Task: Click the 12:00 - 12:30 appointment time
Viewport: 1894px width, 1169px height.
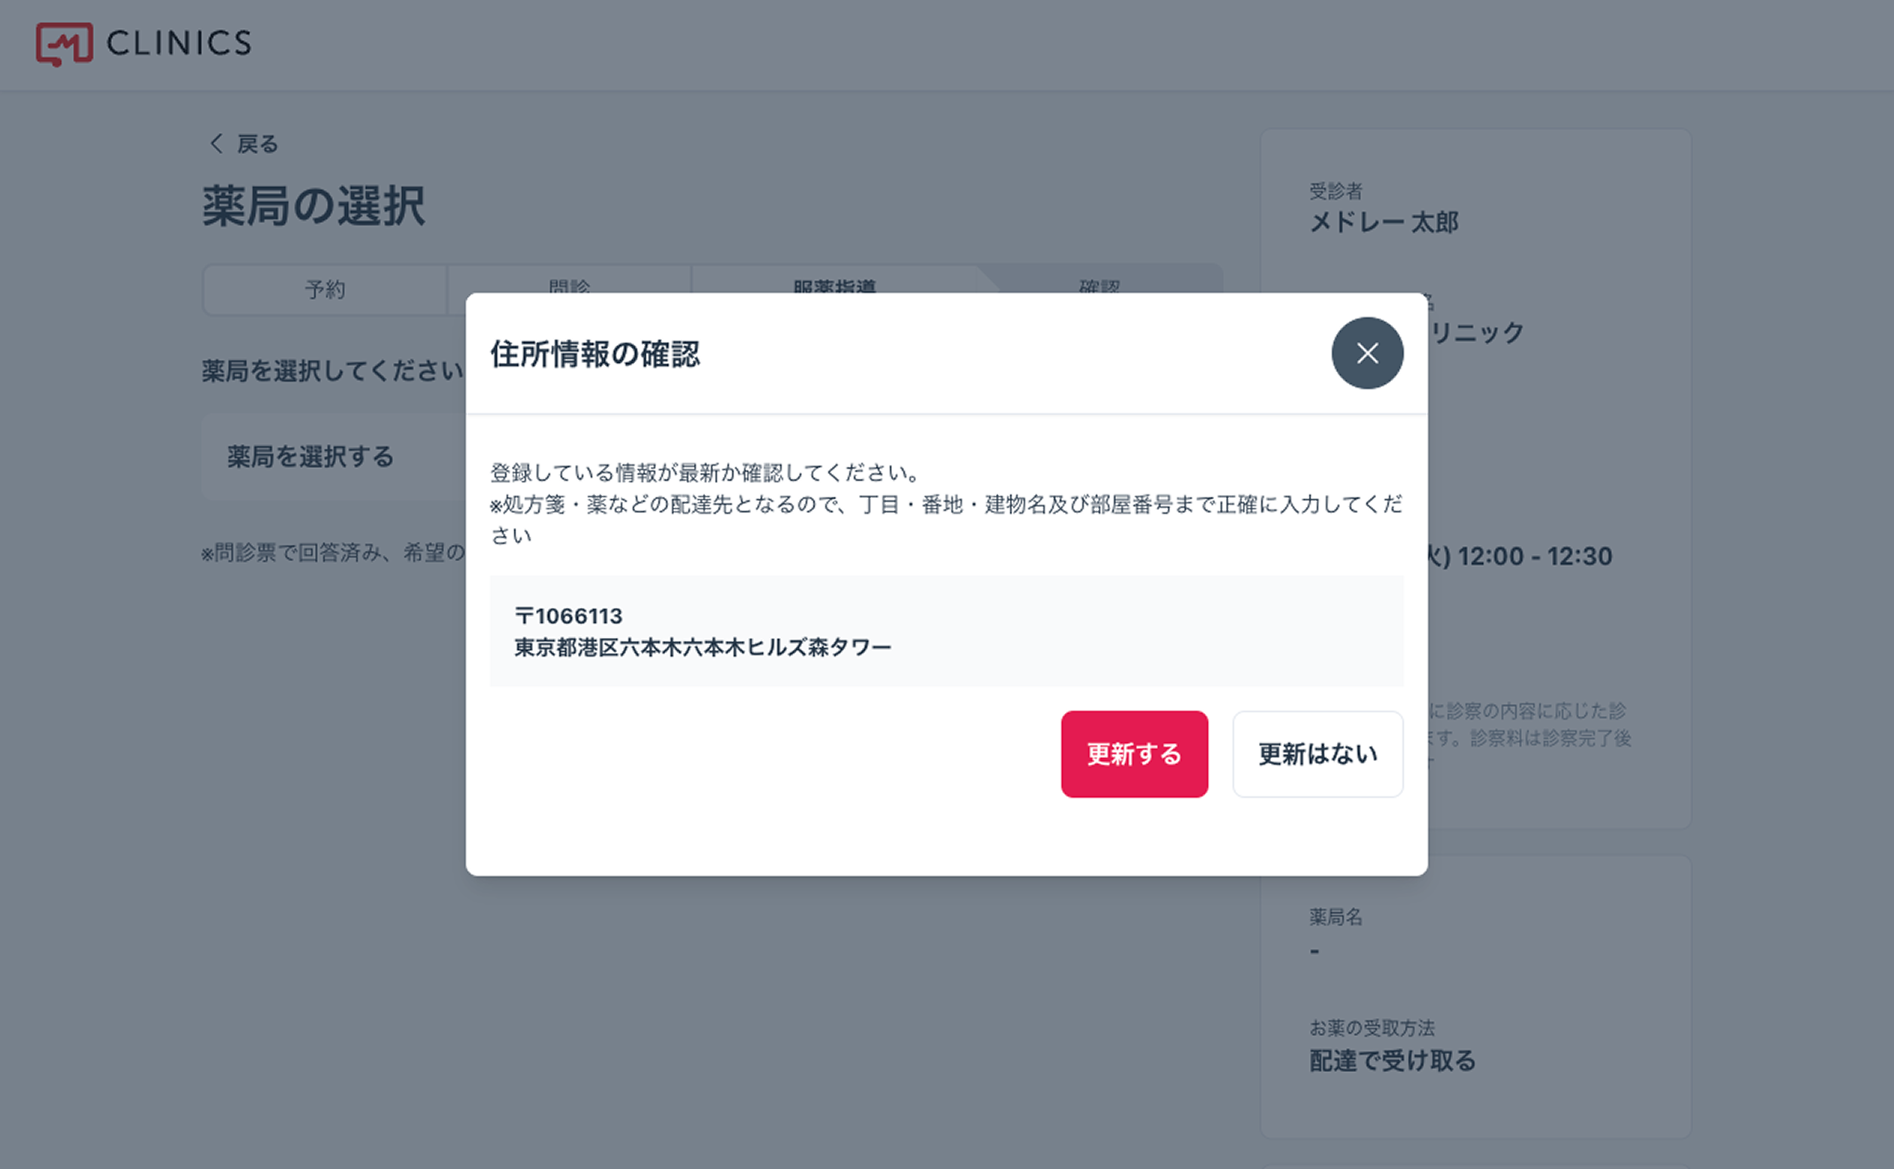Action: (1535, 556)
